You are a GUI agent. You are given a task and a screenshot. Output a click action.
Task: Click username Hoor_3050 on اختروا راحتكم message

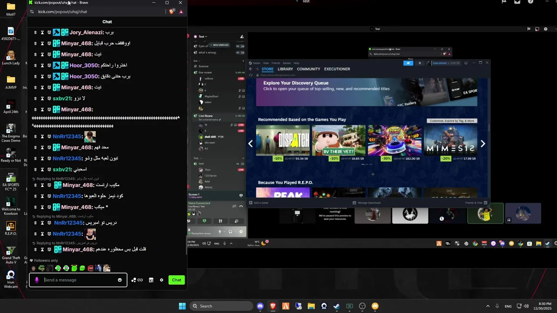[84, 65]
